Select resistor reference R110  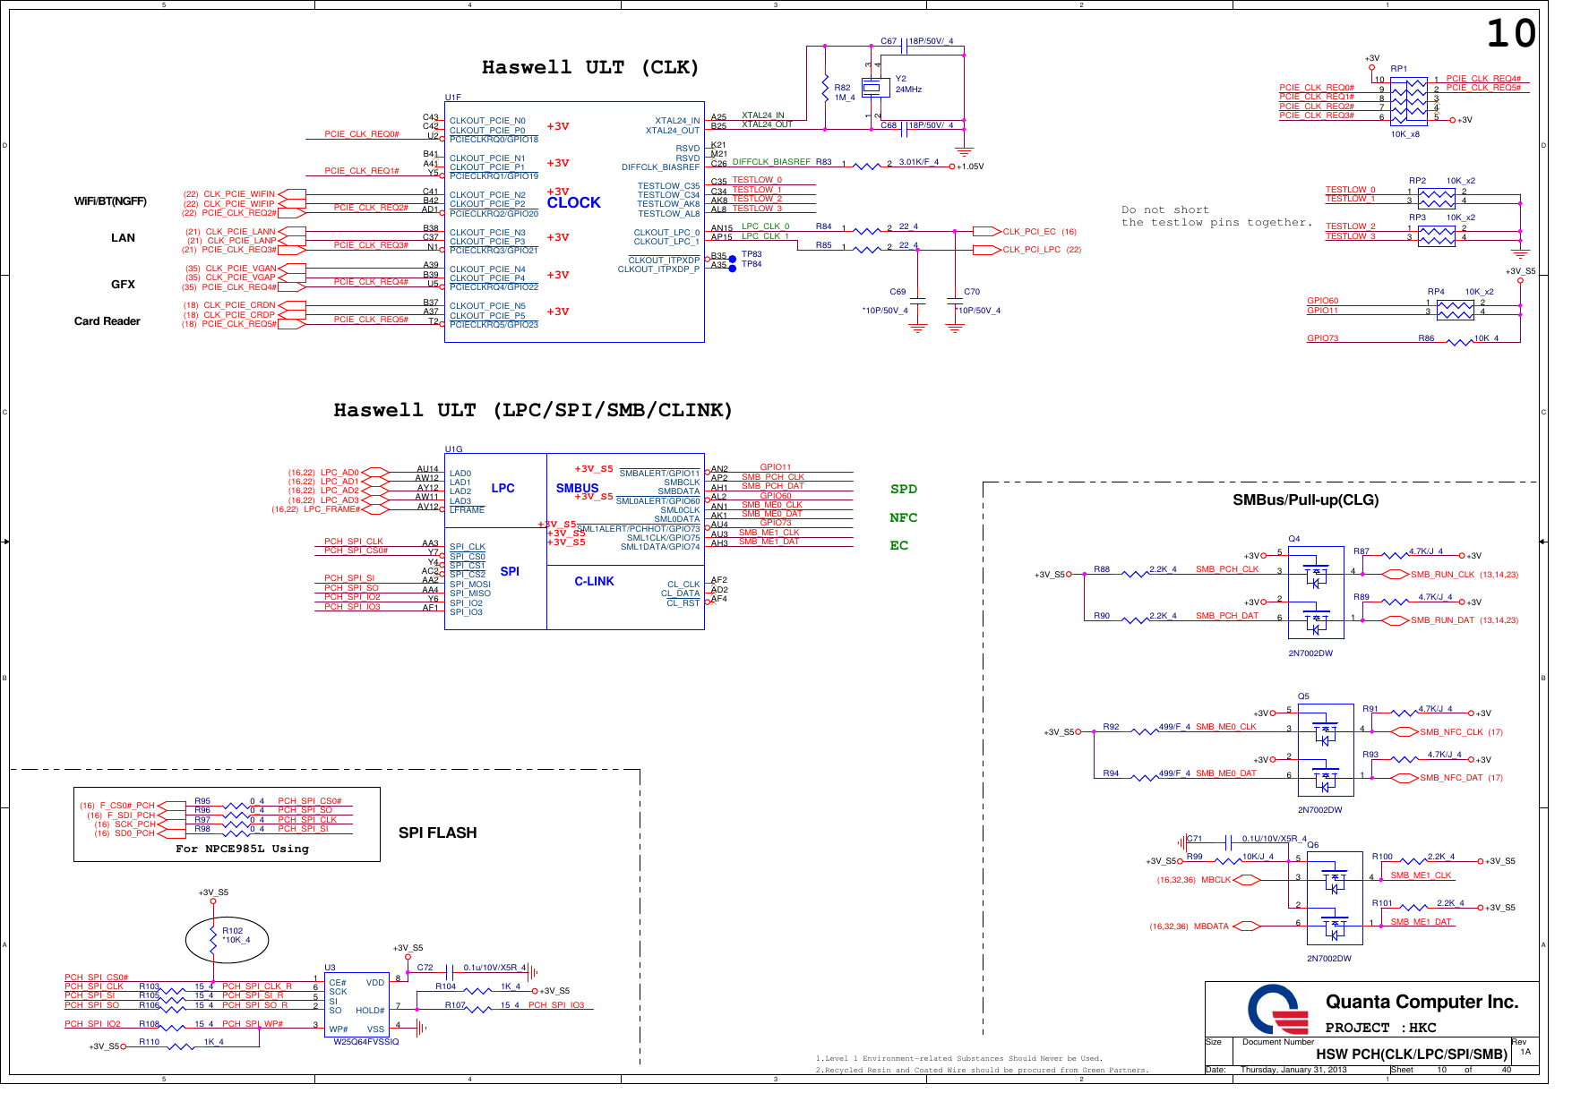click(149, 1042)
